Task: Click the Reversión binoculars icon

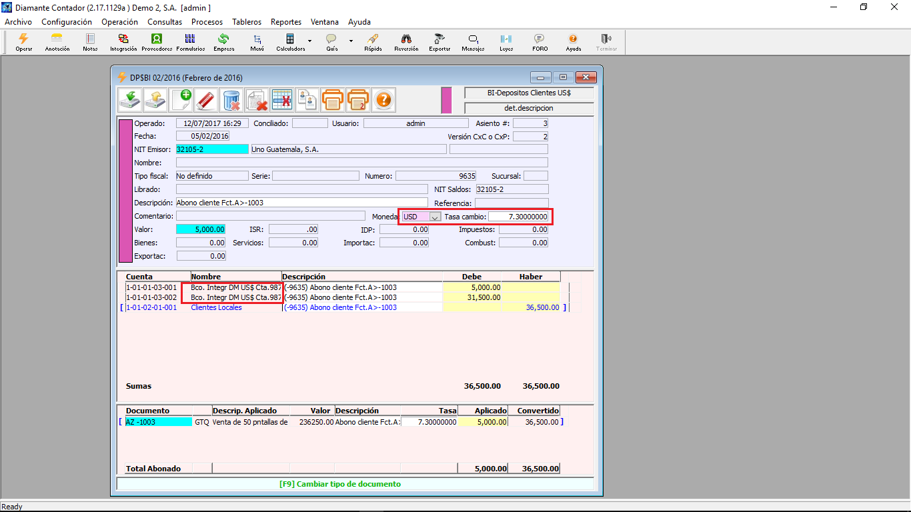Action: [406, 39]
